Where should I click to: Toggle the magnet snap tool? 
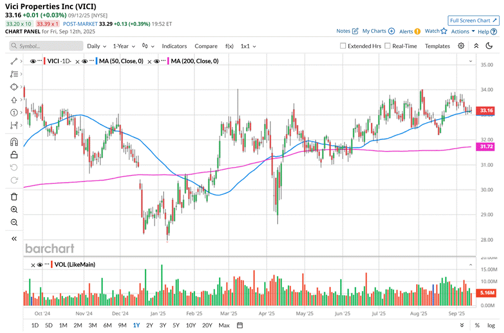click(14, 142)
